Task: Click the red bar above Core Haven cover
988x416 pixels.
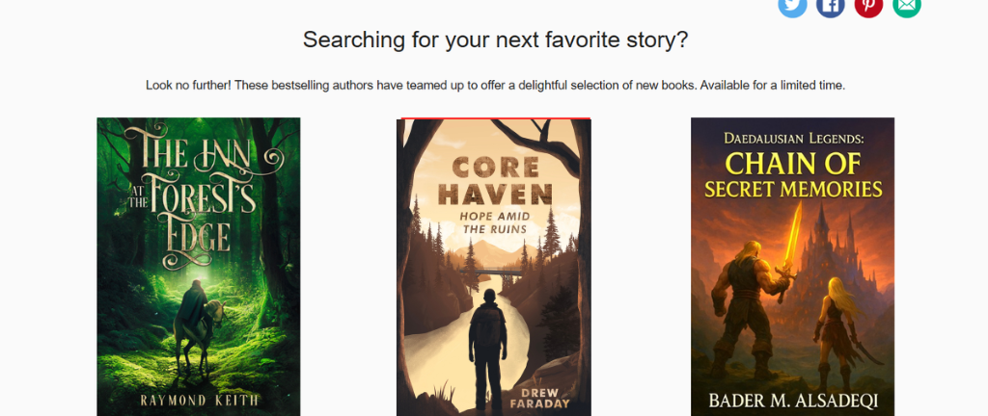Action: (x=495, y=118)
